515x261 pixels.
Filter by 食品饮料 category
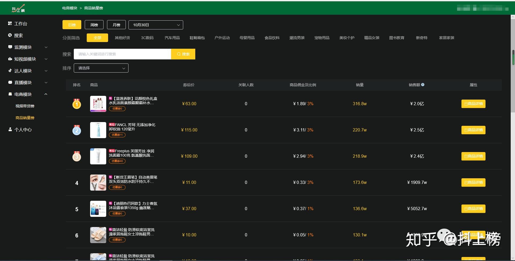pos(272,38)
